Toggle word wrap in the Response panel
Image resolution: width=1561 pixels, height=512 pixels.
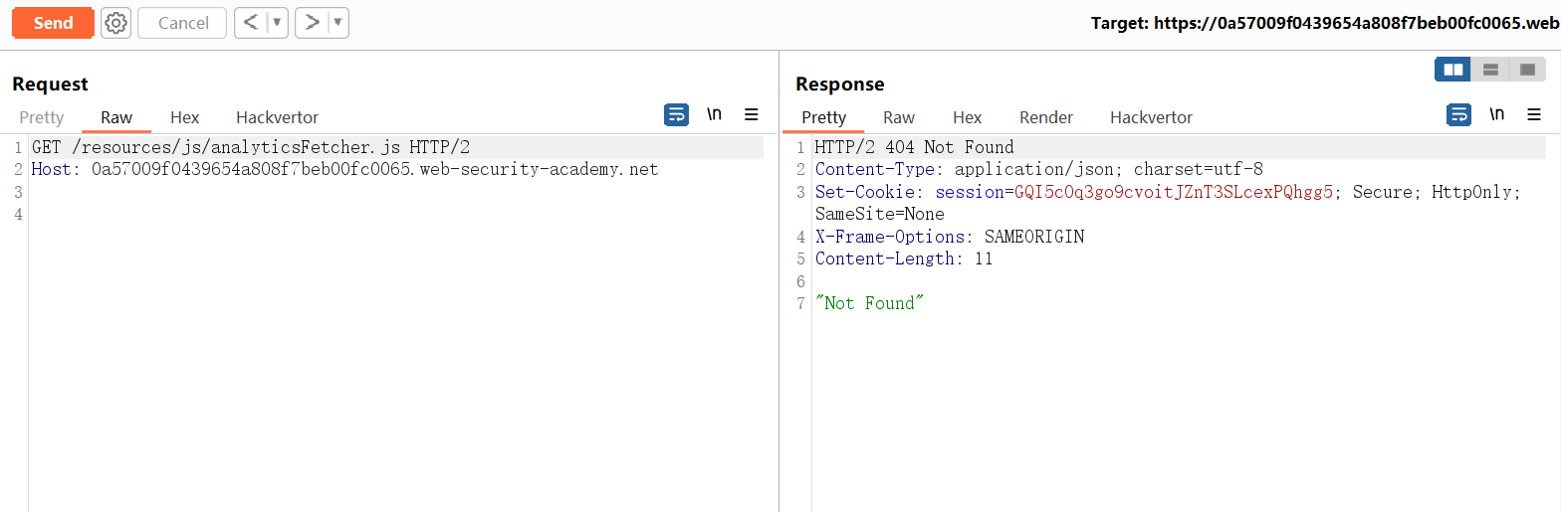tap(1458, 115)
